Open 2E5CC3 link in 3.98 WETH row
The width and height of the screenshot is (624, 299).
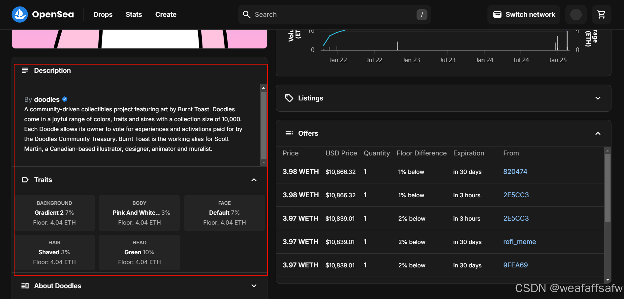pos(516,195)
